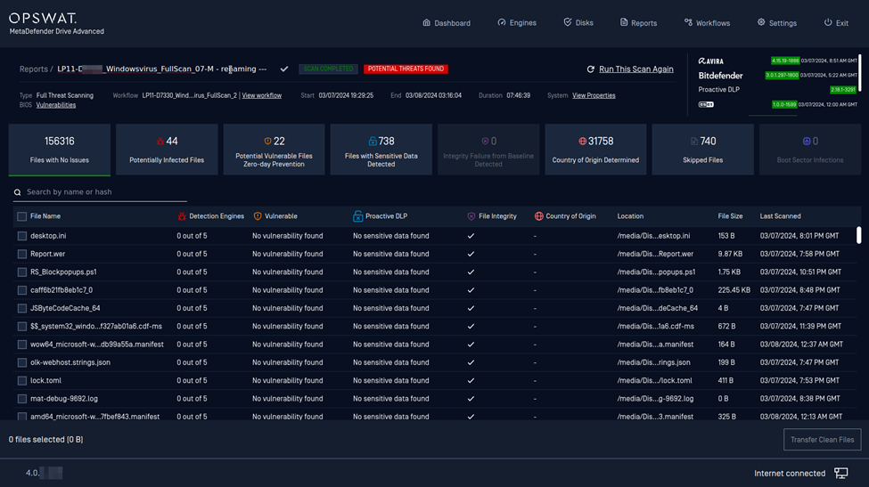The height and width of the screenshot is (487, 869).
Task: Check the JSByteCodeCache_64 row checkbox
Action: click(21, 308)
